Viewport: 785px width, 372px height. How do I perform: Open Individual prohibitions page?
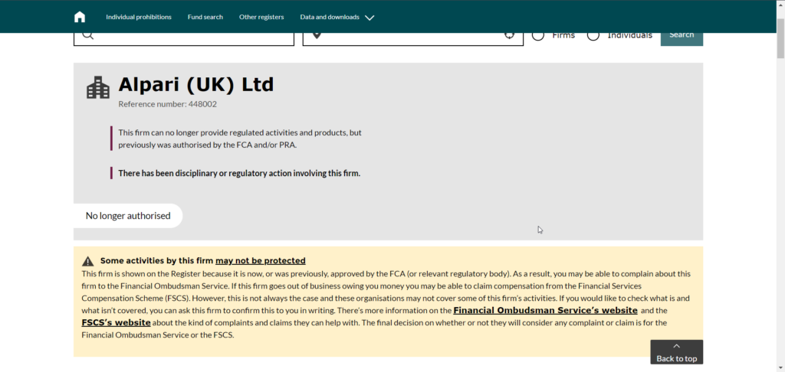point(139,17)
